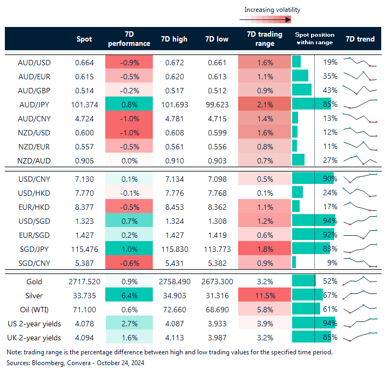Click the AUD/CNY row label
385x370 pixels.
pos(34,119)
